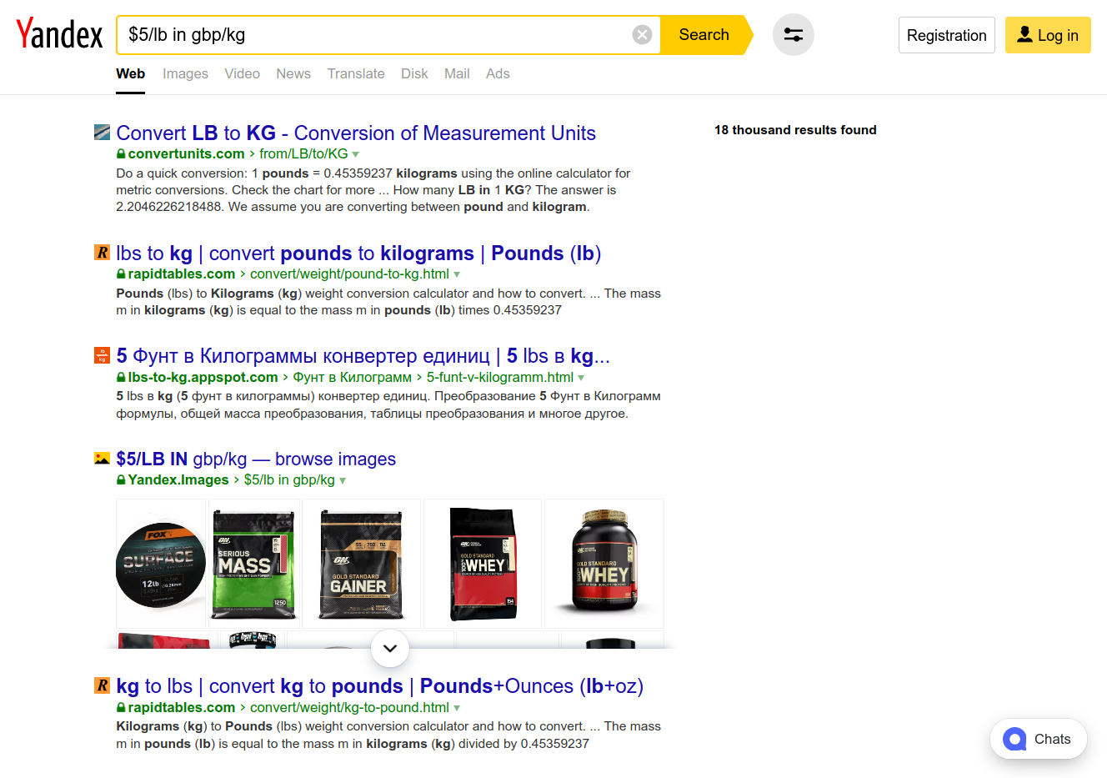Click the lock icon beside lbs-to-kg.appspot.com
Screen dimensions: 1107x778
pos(121,377)
